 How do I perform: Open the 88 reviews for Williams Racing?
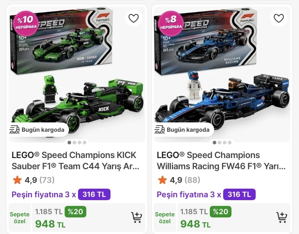click(x=192, y=180)
